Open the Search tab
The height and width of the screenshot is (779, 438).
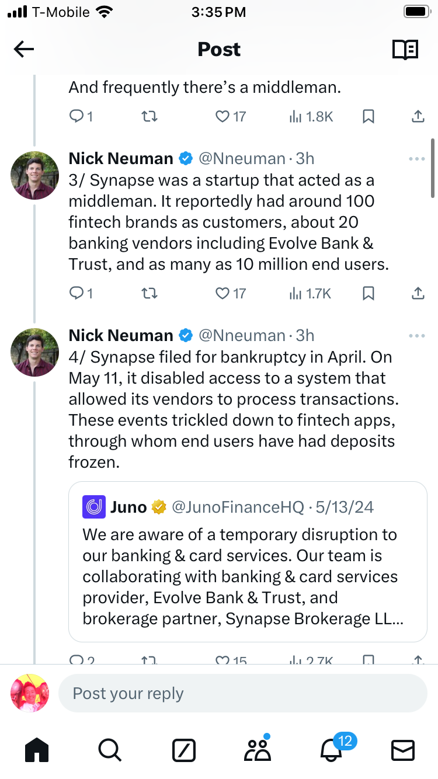(109, 749)
